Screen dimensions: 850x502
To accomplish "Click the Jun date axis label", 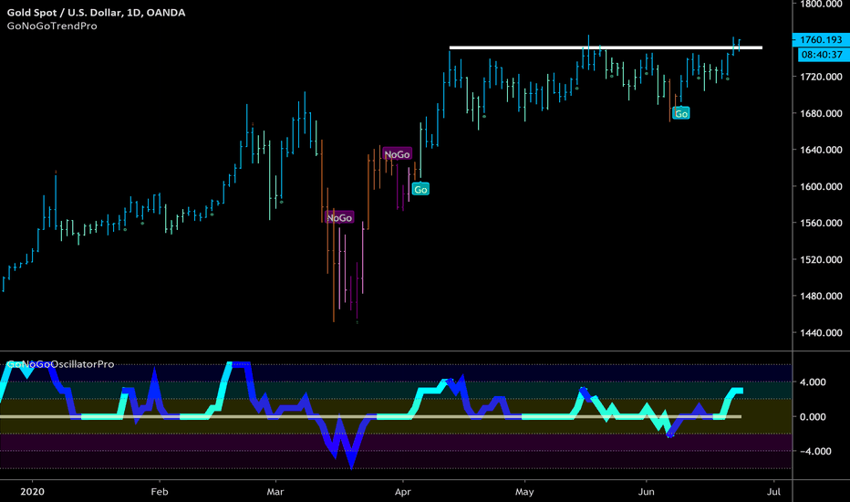I will [x=647, y=492].
